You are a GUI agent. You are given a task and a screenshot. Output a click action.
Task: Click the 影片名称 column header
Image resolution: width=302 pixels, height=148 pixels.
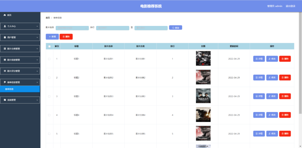coord(108,46)
